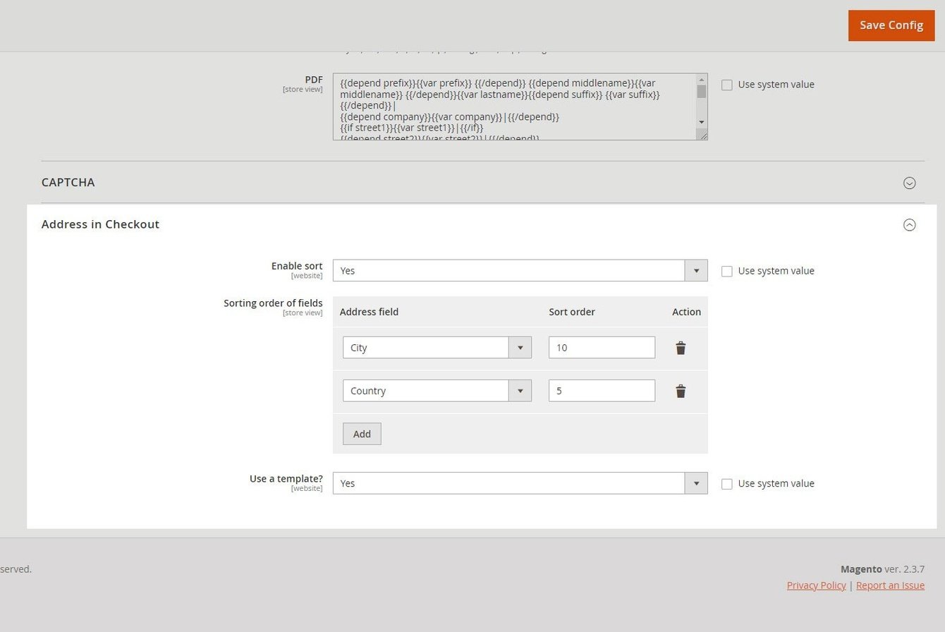Toggle Use system value for Use a template

[x=727, y=484]
